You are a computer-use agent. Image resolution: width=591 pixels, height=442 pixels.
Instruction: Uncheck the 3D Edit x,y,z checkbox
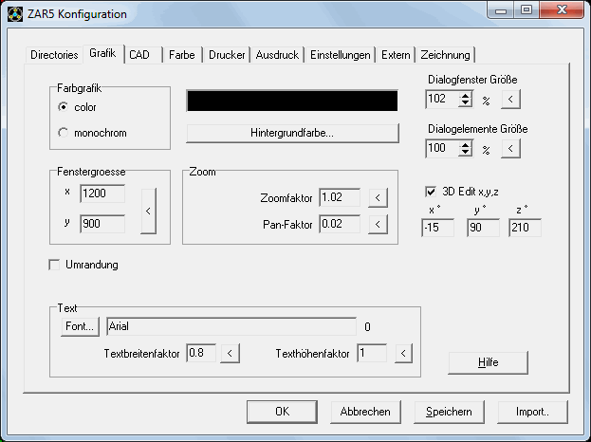(432, 191)
